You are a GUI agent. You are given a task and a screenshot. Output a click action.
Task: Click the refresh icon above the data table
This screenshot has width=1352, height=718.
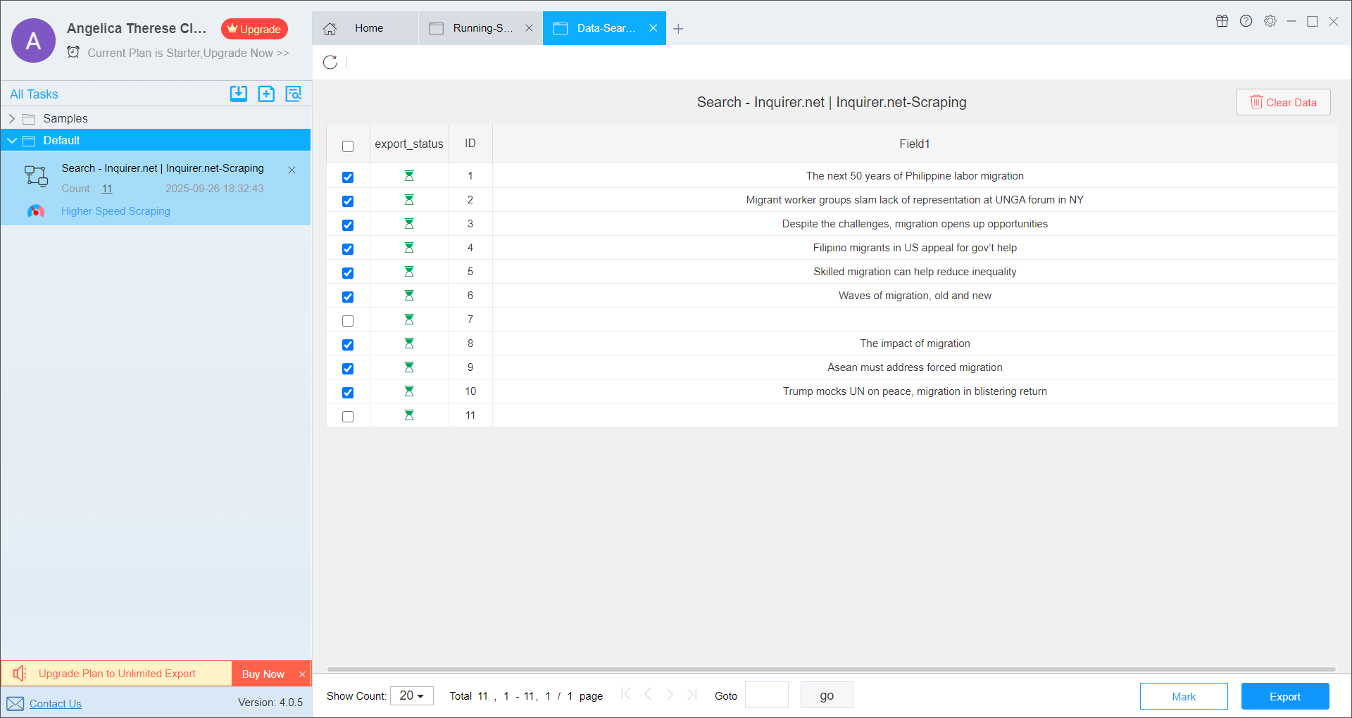[330, 62]
